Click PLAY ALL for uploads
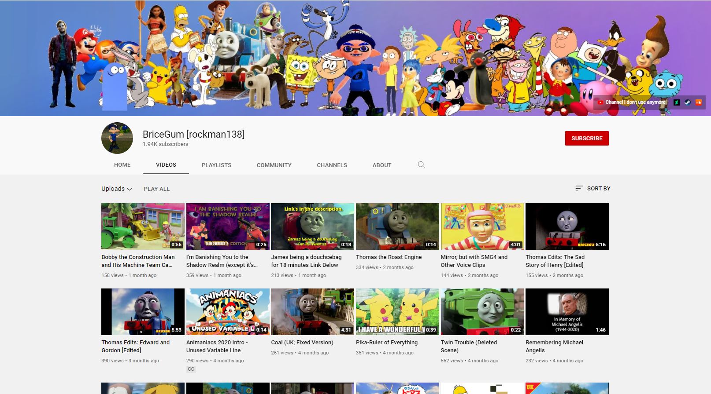The image size is (711, 394). [x=157, y=189]
